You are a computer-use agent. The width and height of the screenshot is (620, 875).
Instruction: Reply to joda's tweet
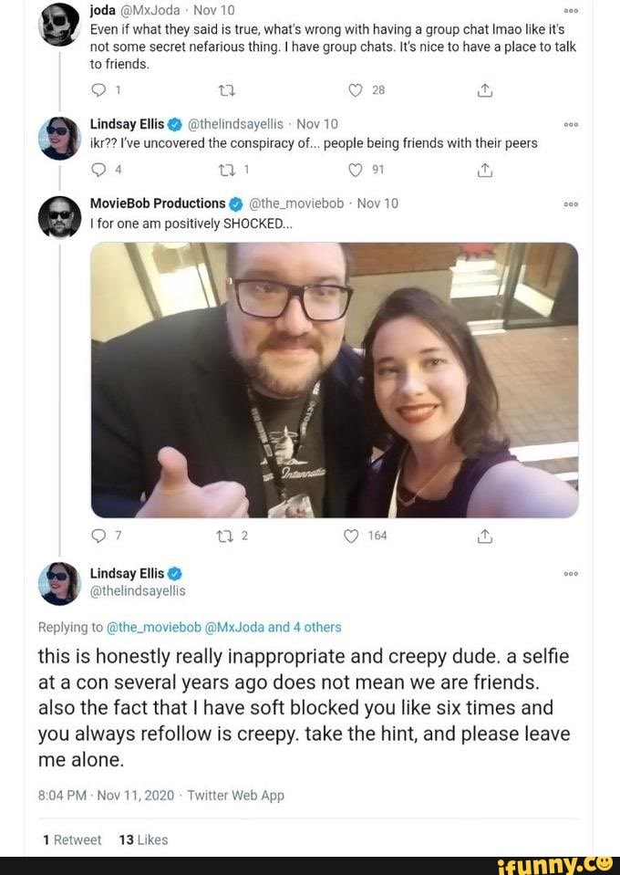coord(98,90)
